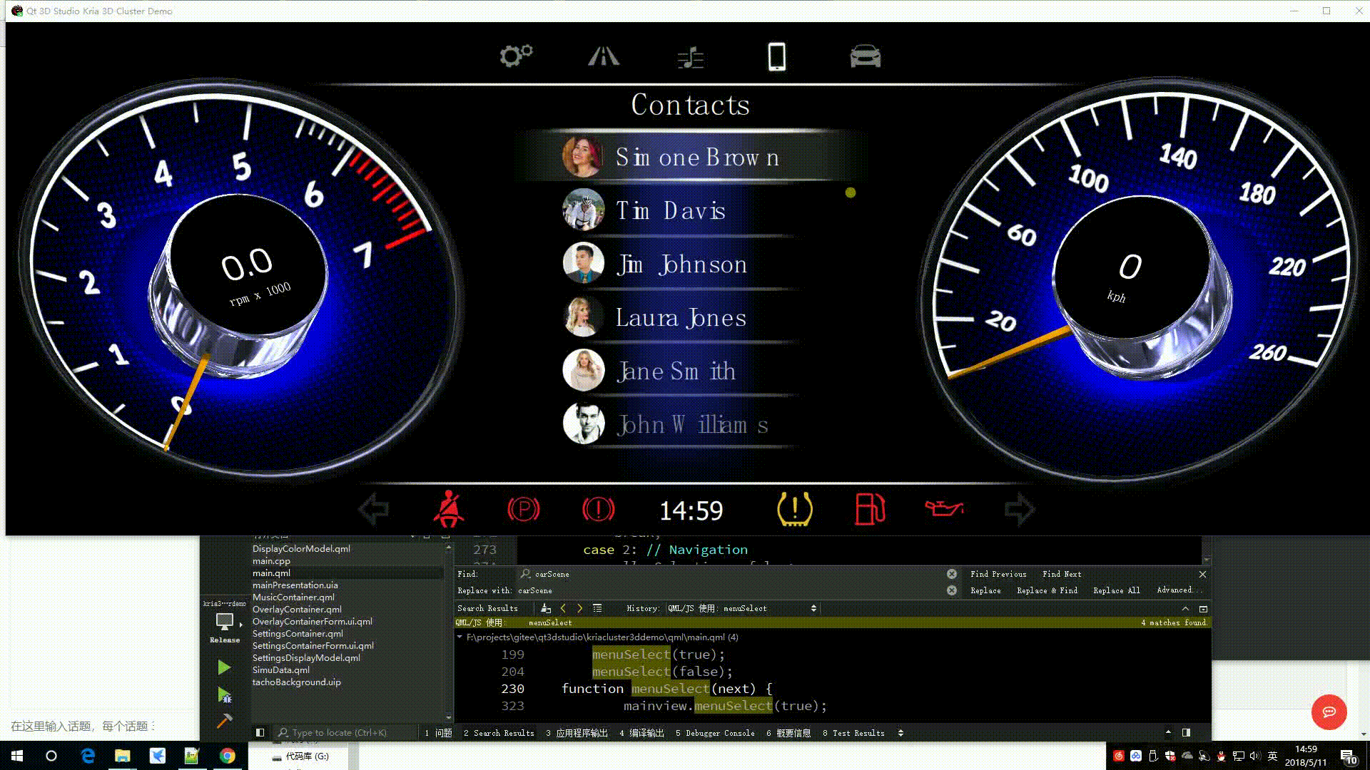Click the Replace All button
Image resolution: width=1370 pixels, height=770 pixels.
point(1116,590)
